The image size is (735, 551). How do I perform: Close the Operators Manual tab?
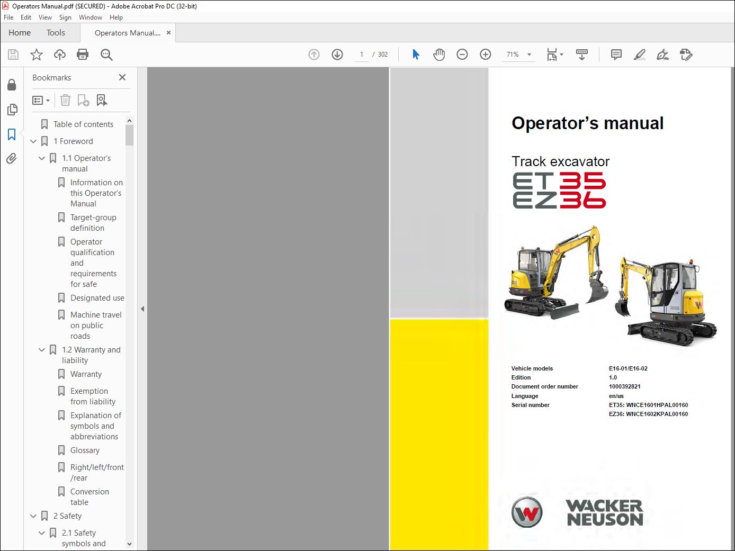click(169, 33)
